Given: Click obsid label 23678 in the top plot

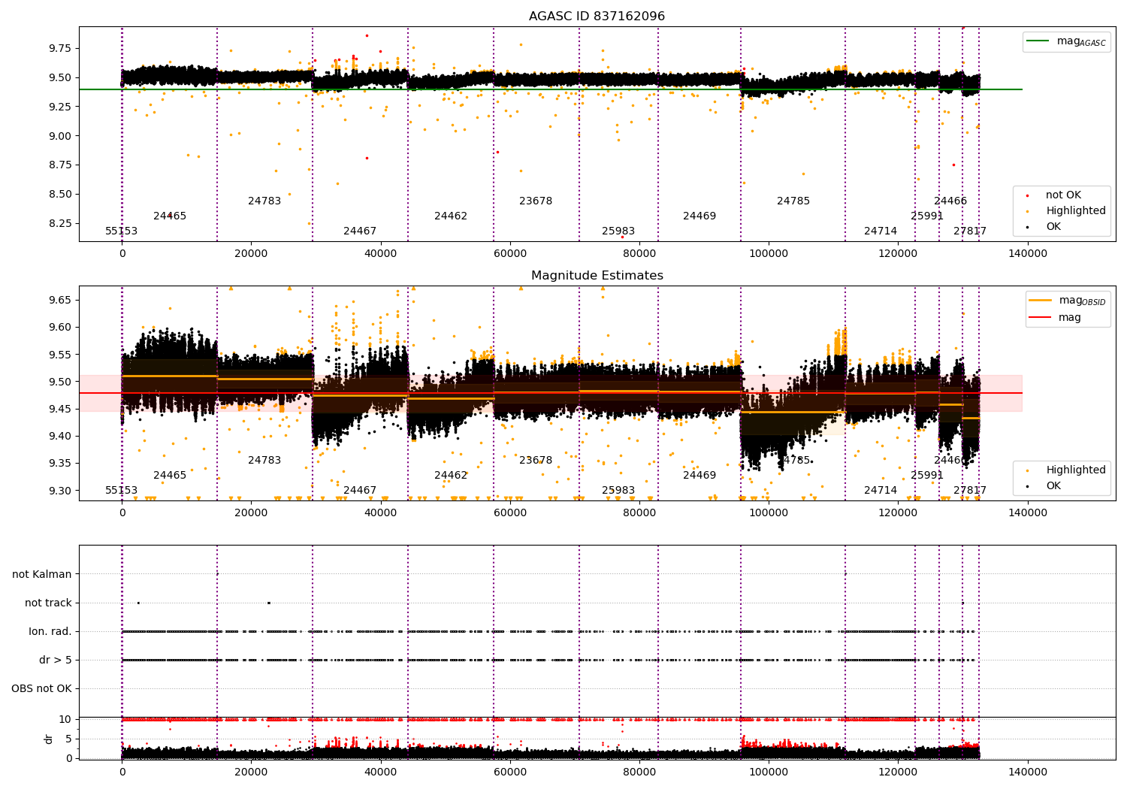Looking at the screenshot, I should (536, 201).
